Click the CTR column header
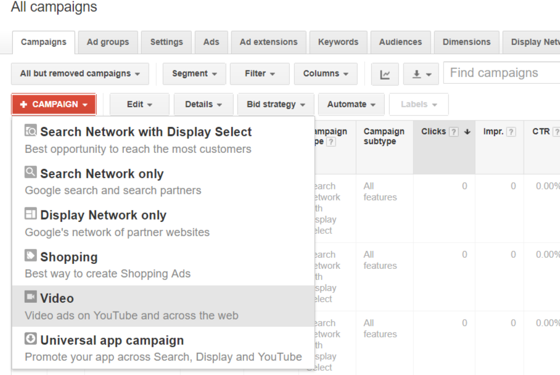This screenshot has height=375, width=560. [x=542, y=147]
